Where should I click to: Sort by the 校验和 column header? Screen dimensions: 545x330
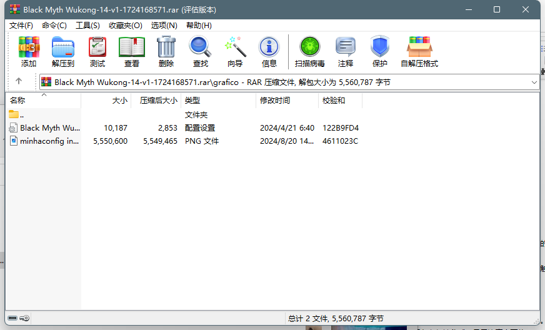341,101
